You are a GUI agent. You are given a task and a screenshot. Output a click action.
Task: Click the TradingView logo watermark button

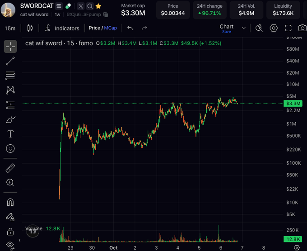(33, 231)
